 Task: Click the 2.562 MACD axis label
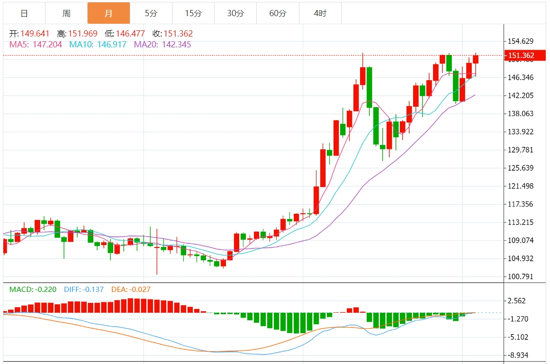(517, 301)
